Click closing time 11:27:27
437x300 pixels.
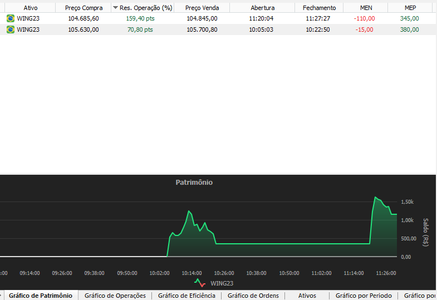(x=318, y=18)
